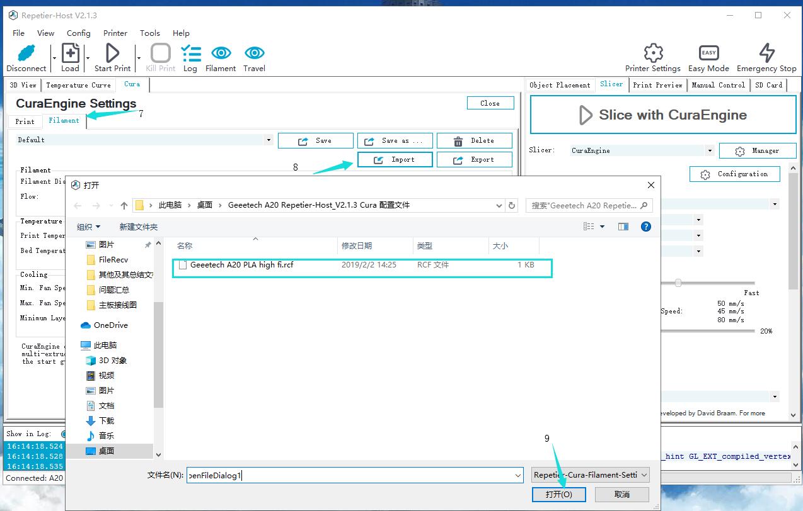Open the Help menu

coord(181,33)
